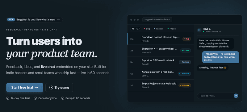
Task: Click Start free trial button
Action: click(x=25, y=88)
